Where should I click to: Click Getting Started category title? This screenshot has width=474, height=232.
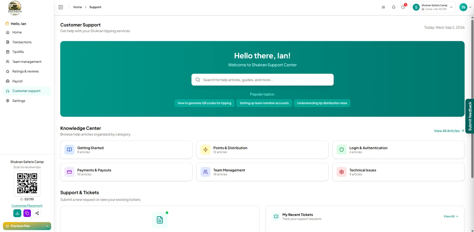(90, 148)
